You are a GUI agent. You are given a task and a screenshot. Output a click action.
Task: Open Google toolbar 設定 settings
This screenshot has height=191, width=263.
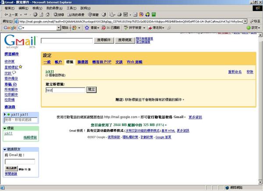point(253,28)
